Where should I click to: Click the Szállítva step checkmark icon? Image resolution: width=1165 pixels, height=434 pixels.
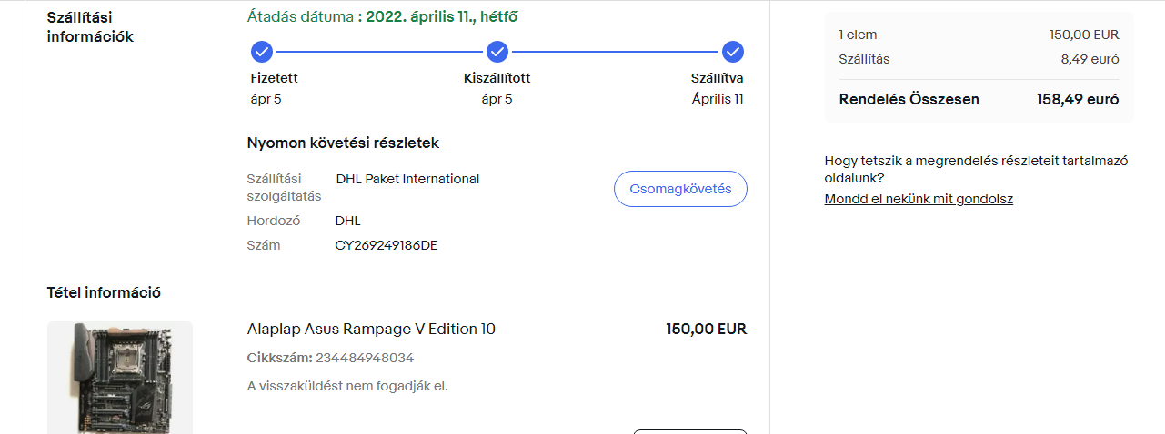pyautogui.click(x=732, y=51)
